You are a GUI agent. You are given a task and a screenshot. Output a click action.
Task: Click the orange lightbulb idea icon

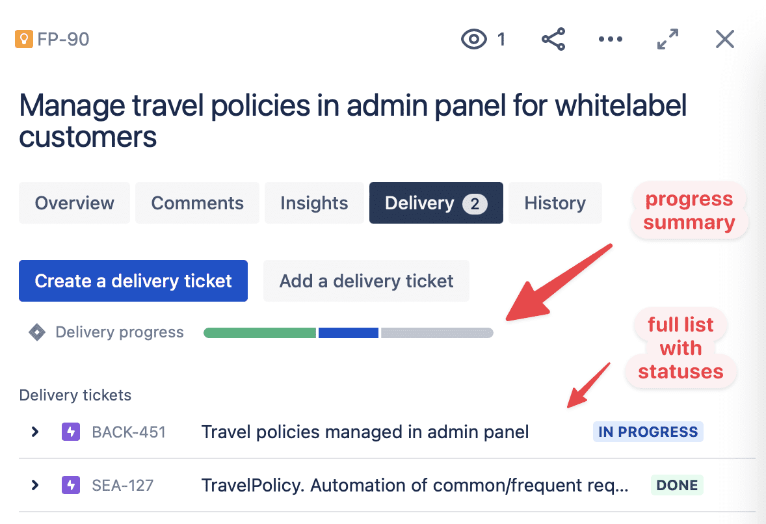pos(24,39)
